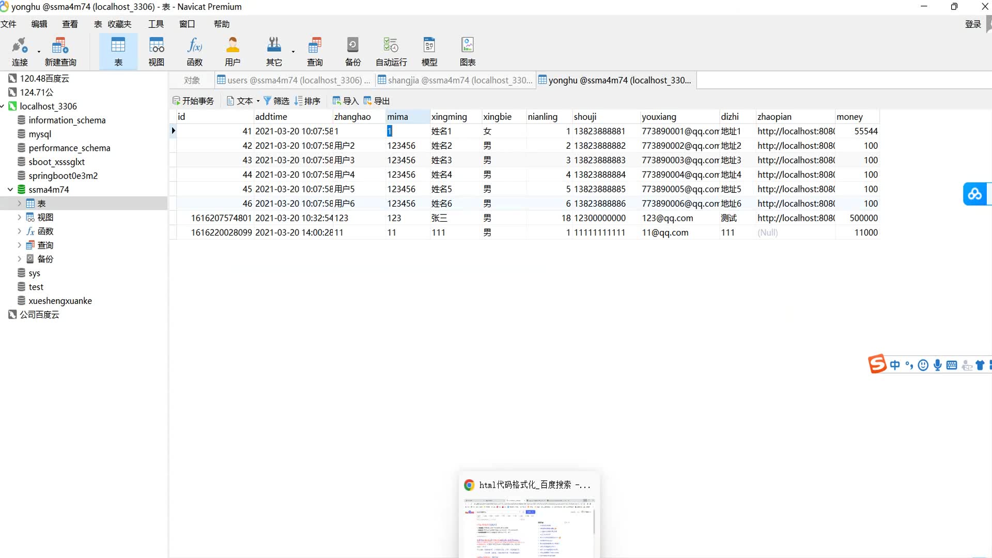The image size is (992, 558).
Task: Expand the 视图 tree node under ssma4m74
Action: click(x=20, y=218)
